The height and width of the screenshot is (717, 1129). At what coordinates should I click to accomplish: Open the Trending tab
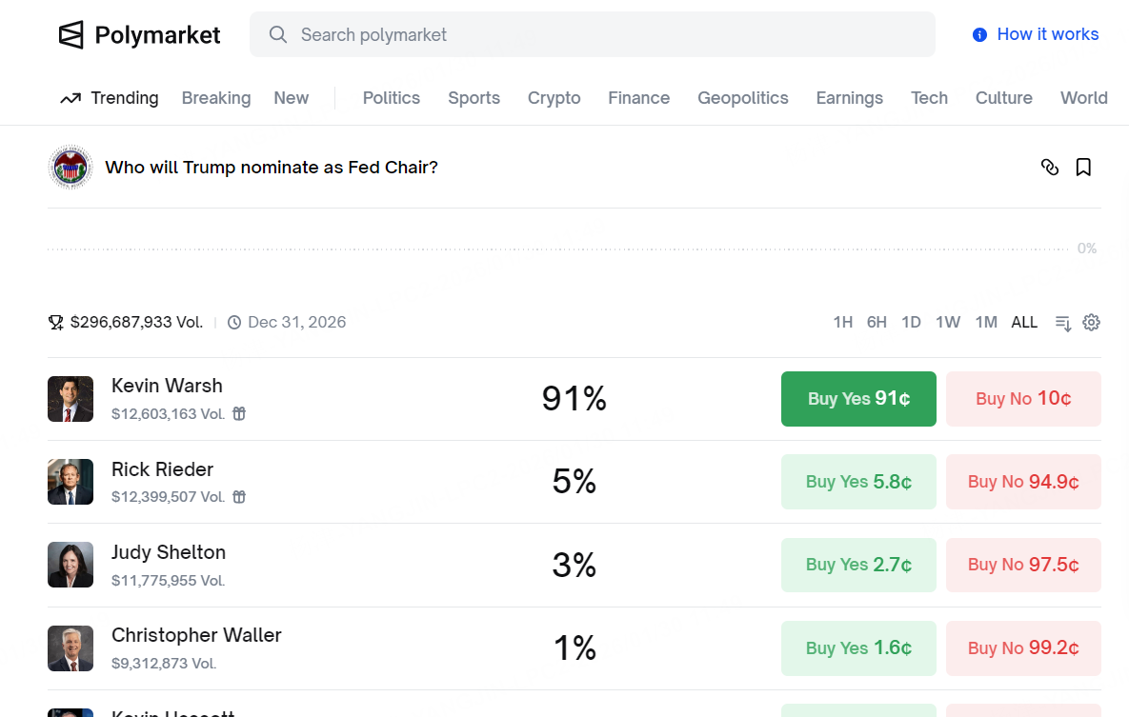(110, 98)
